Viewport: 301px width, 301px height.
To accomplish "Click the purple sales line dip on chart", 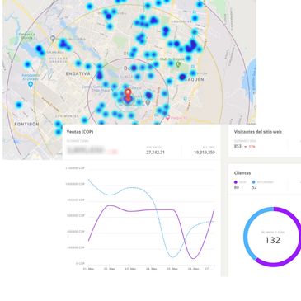I will [x=193, y=258].
